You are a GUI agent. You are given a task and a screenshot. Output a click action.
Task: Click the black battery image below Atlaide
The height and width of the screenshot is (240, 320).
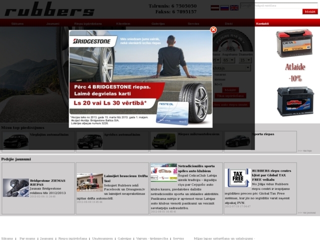click(295, 101)
